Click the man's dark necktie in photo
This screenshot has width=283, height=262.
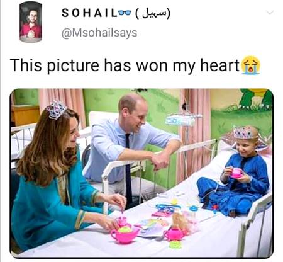click(128, 168)
